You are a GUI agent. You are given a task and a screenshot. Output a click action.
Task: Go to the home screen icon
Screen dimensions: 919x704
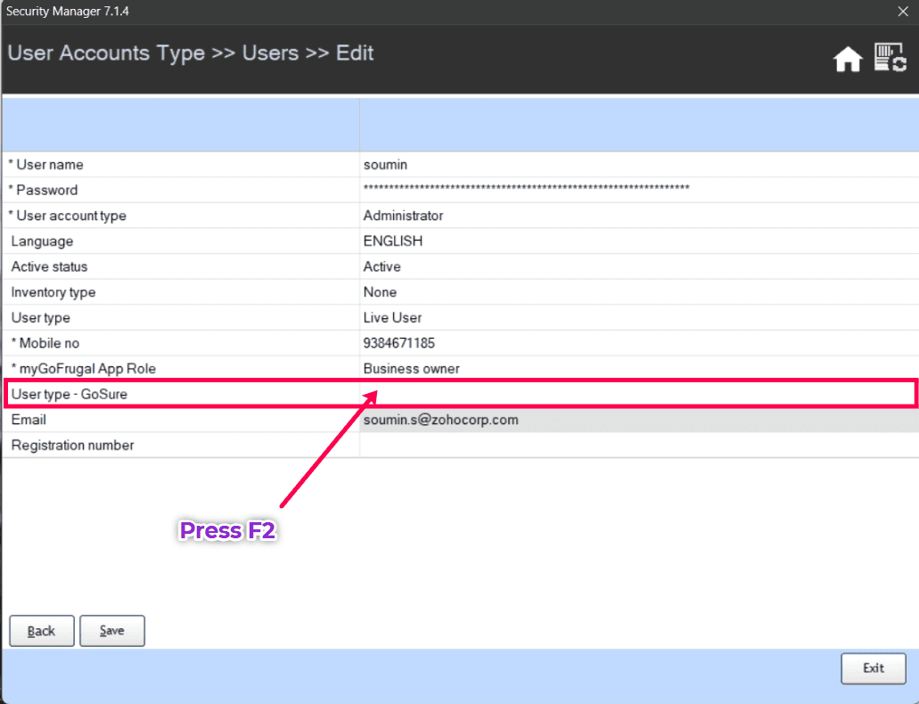(x=848, y=60)
